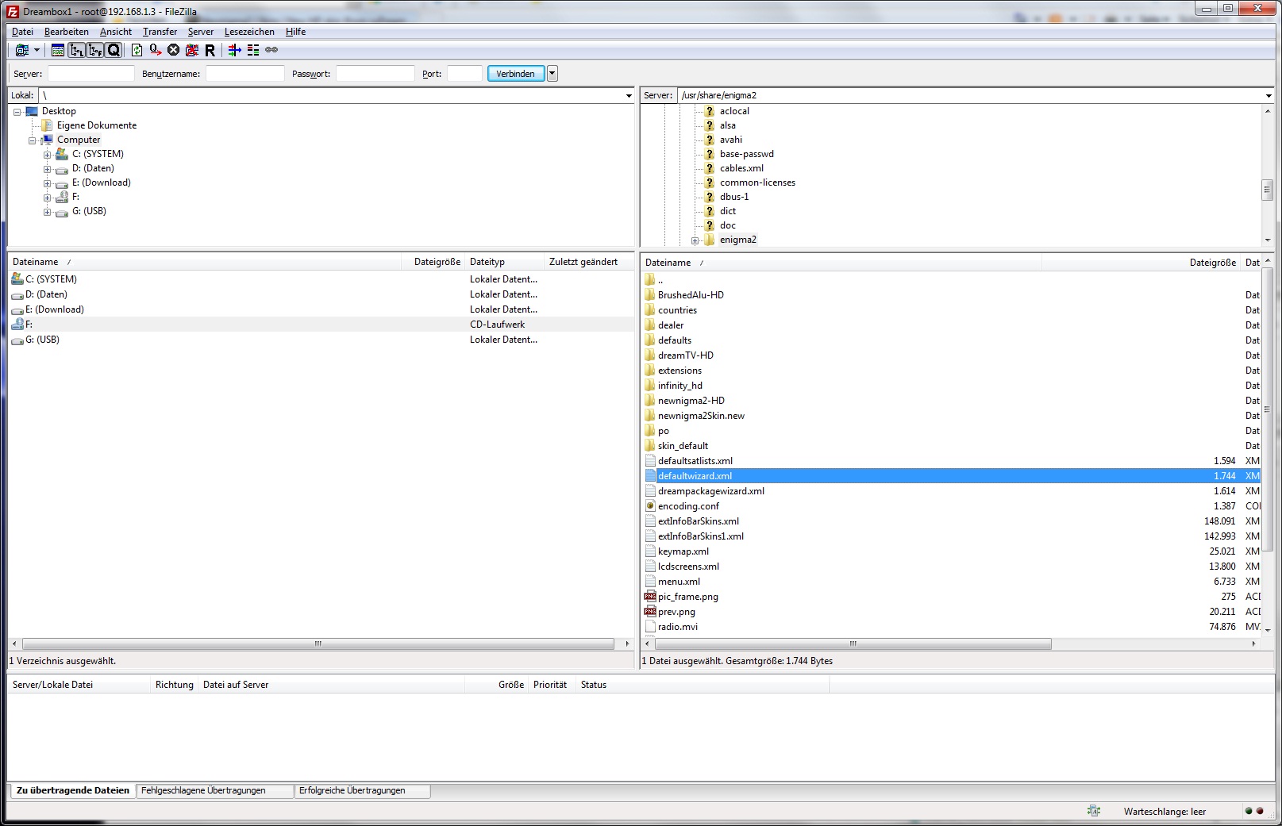
Task: Click the Server quickconnect input field
Action: (90, 74)
